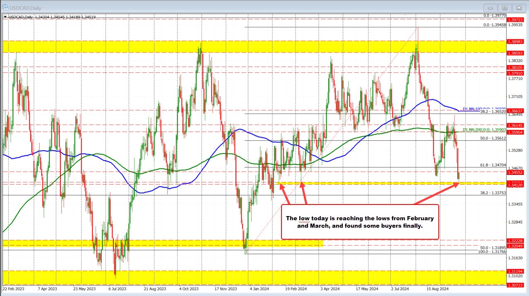Click the red 1.39723 price tag on the axis
The height and width of the screenshot is (296, 529).
point(515,19)
